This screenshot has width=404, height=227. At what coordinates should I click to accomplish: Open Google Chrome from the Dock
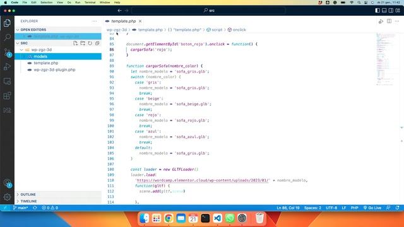point(169,218)
